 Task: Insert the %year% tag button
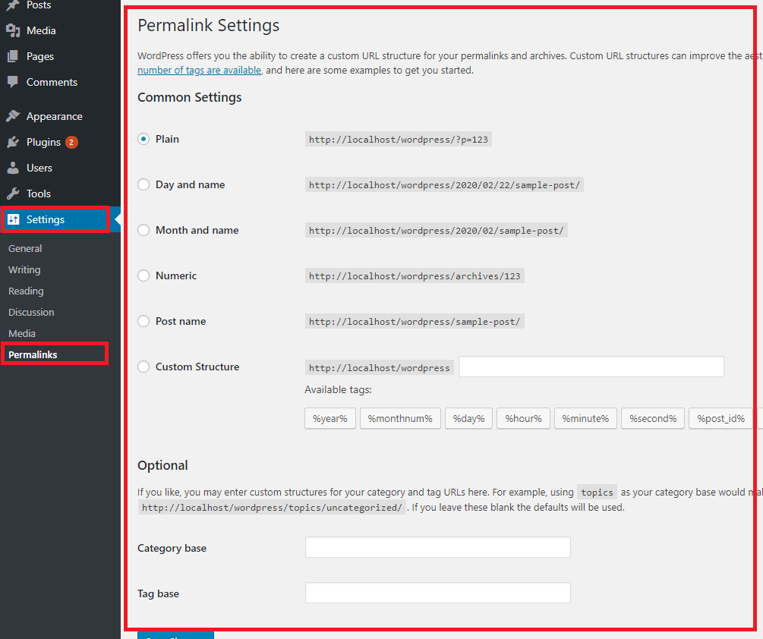point(330,419)
